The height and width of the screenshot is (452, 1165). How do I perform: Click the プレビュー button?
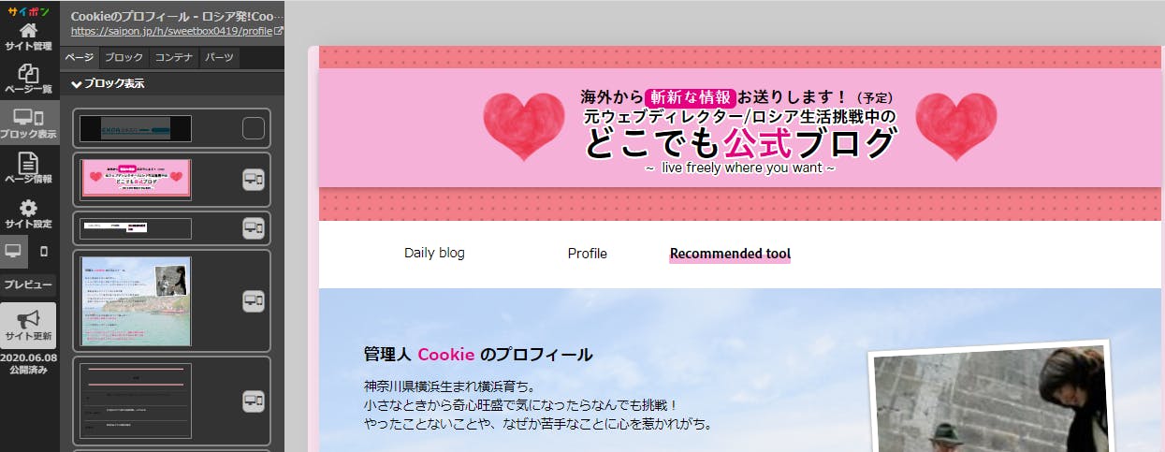click(28, 284)
